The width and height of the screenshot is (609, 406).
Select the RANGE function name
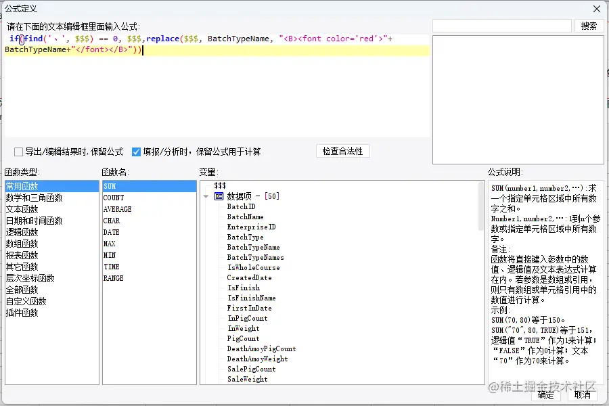click(x=149, y=278)
